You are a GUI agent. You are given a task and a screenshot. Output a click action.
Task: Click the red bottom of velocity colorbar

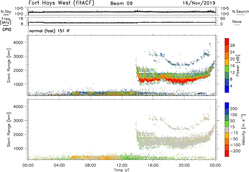pyautogui.click(x=227, y=154)
